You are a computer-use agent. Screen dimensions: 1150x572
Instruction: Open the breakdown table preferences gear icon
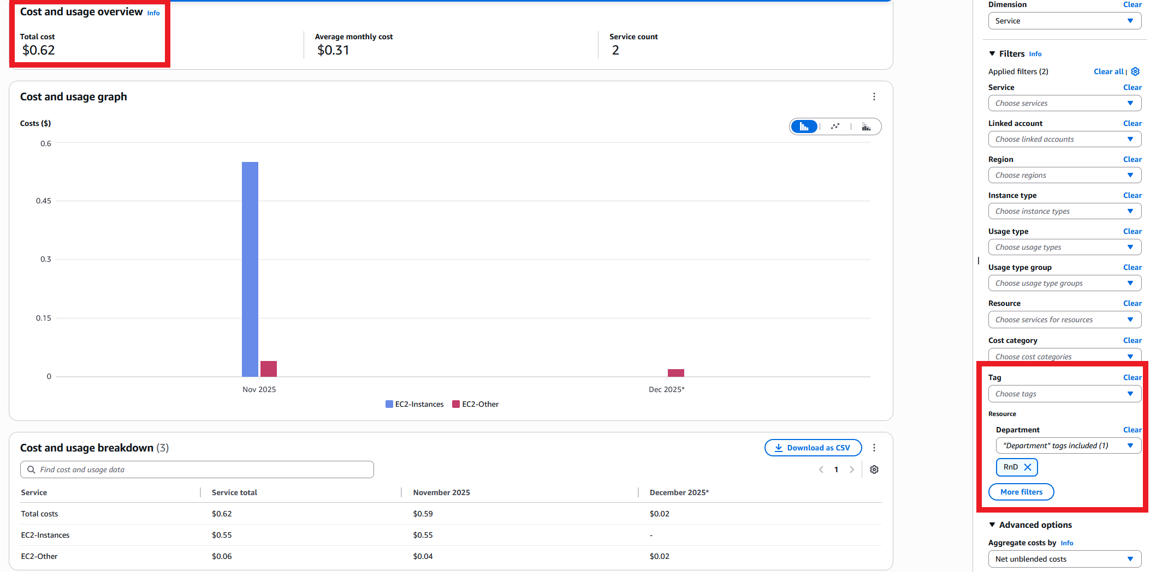(874, 469)
